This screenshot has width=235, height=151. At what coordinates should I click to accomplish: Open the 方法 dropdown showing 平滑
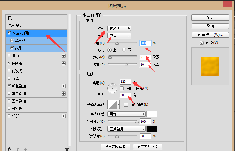tap(119, 36)
